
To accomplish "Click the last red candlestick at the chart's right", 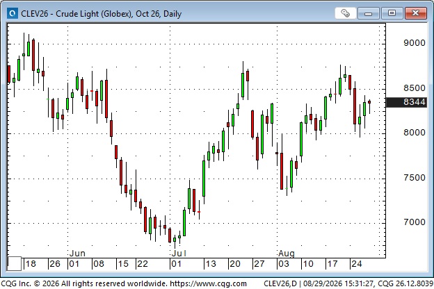I will (369, 102).
